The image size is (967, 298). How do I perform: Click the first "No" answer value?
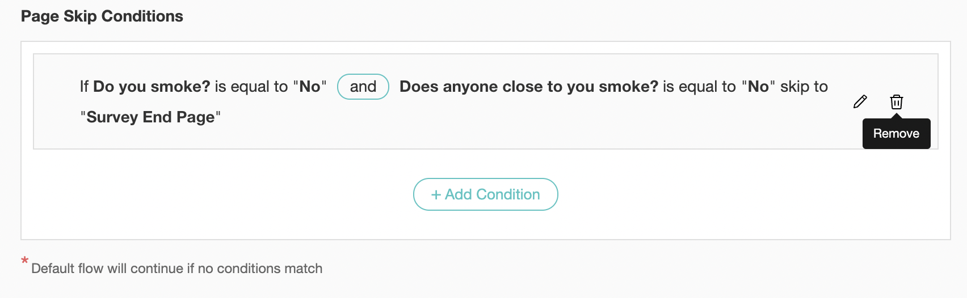tap(310, 87)
